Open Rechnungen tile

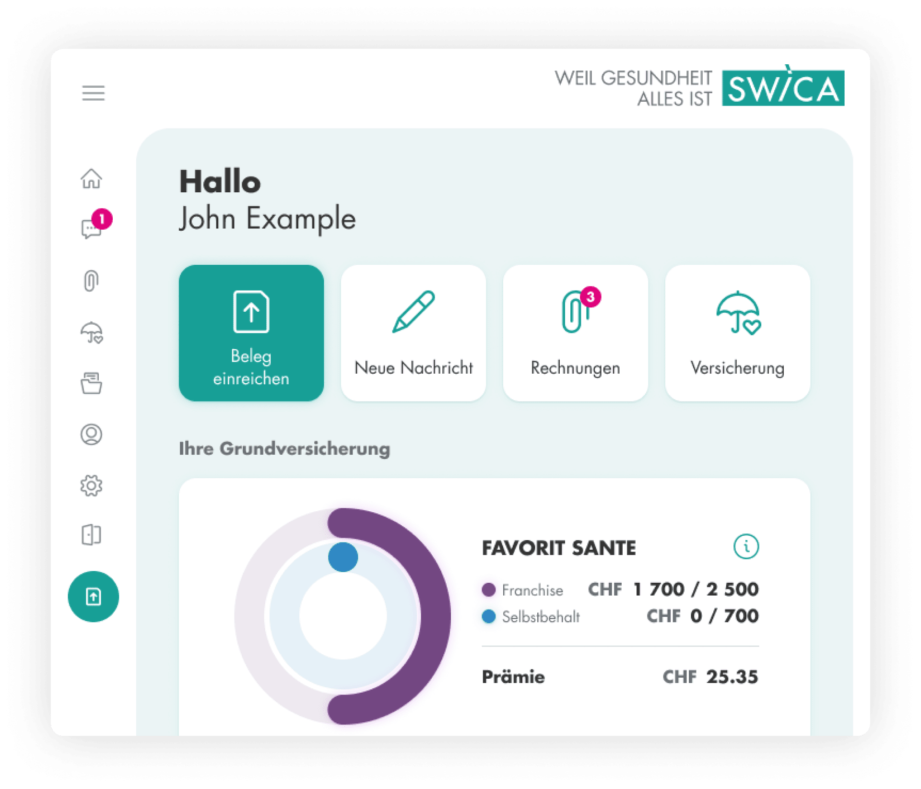click(x=575, y=333)
